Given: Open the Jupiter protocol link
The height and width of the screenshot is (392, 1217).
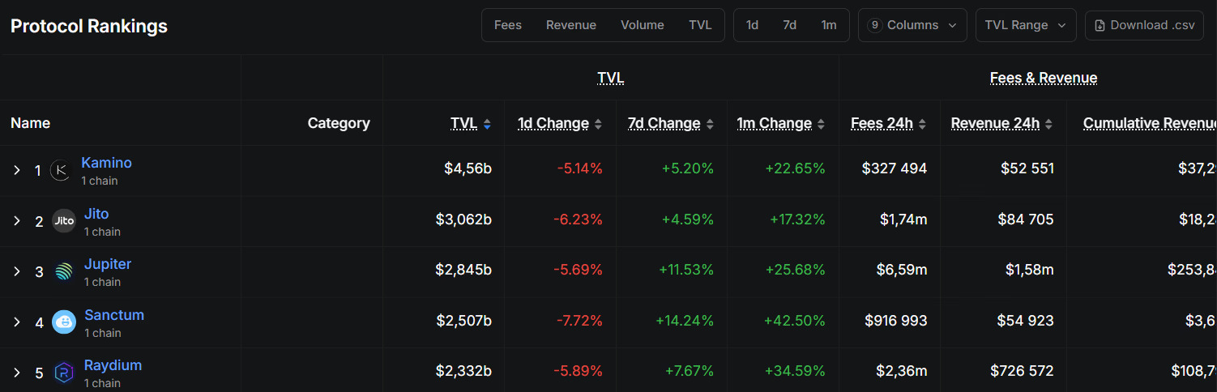Looking at the screenshot, I should coord(108,264).
